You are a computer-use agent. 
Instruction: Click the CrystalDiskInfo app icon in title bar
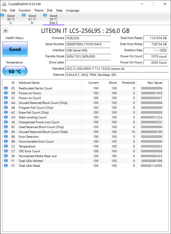4,4
